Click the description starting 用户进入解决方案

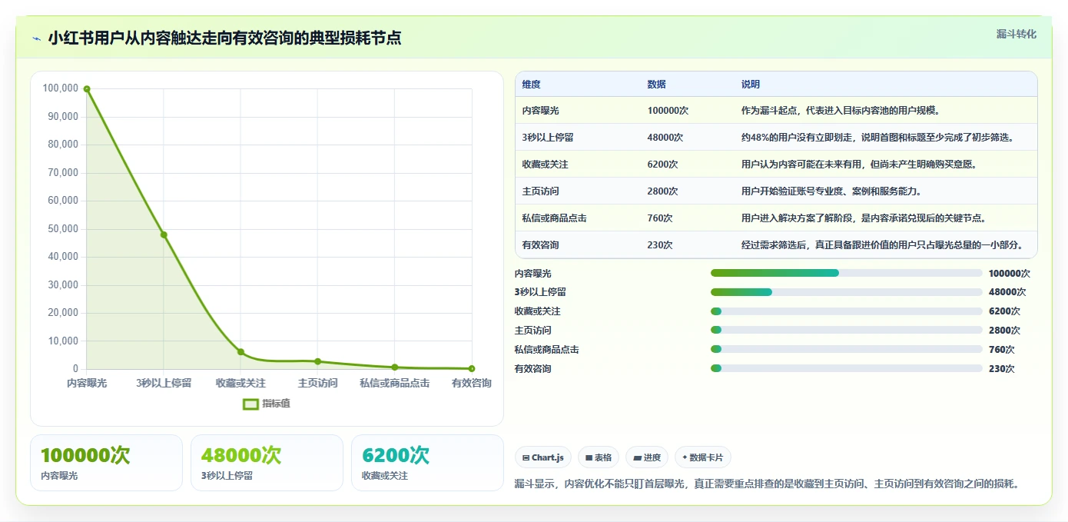[x=864, y=218]
